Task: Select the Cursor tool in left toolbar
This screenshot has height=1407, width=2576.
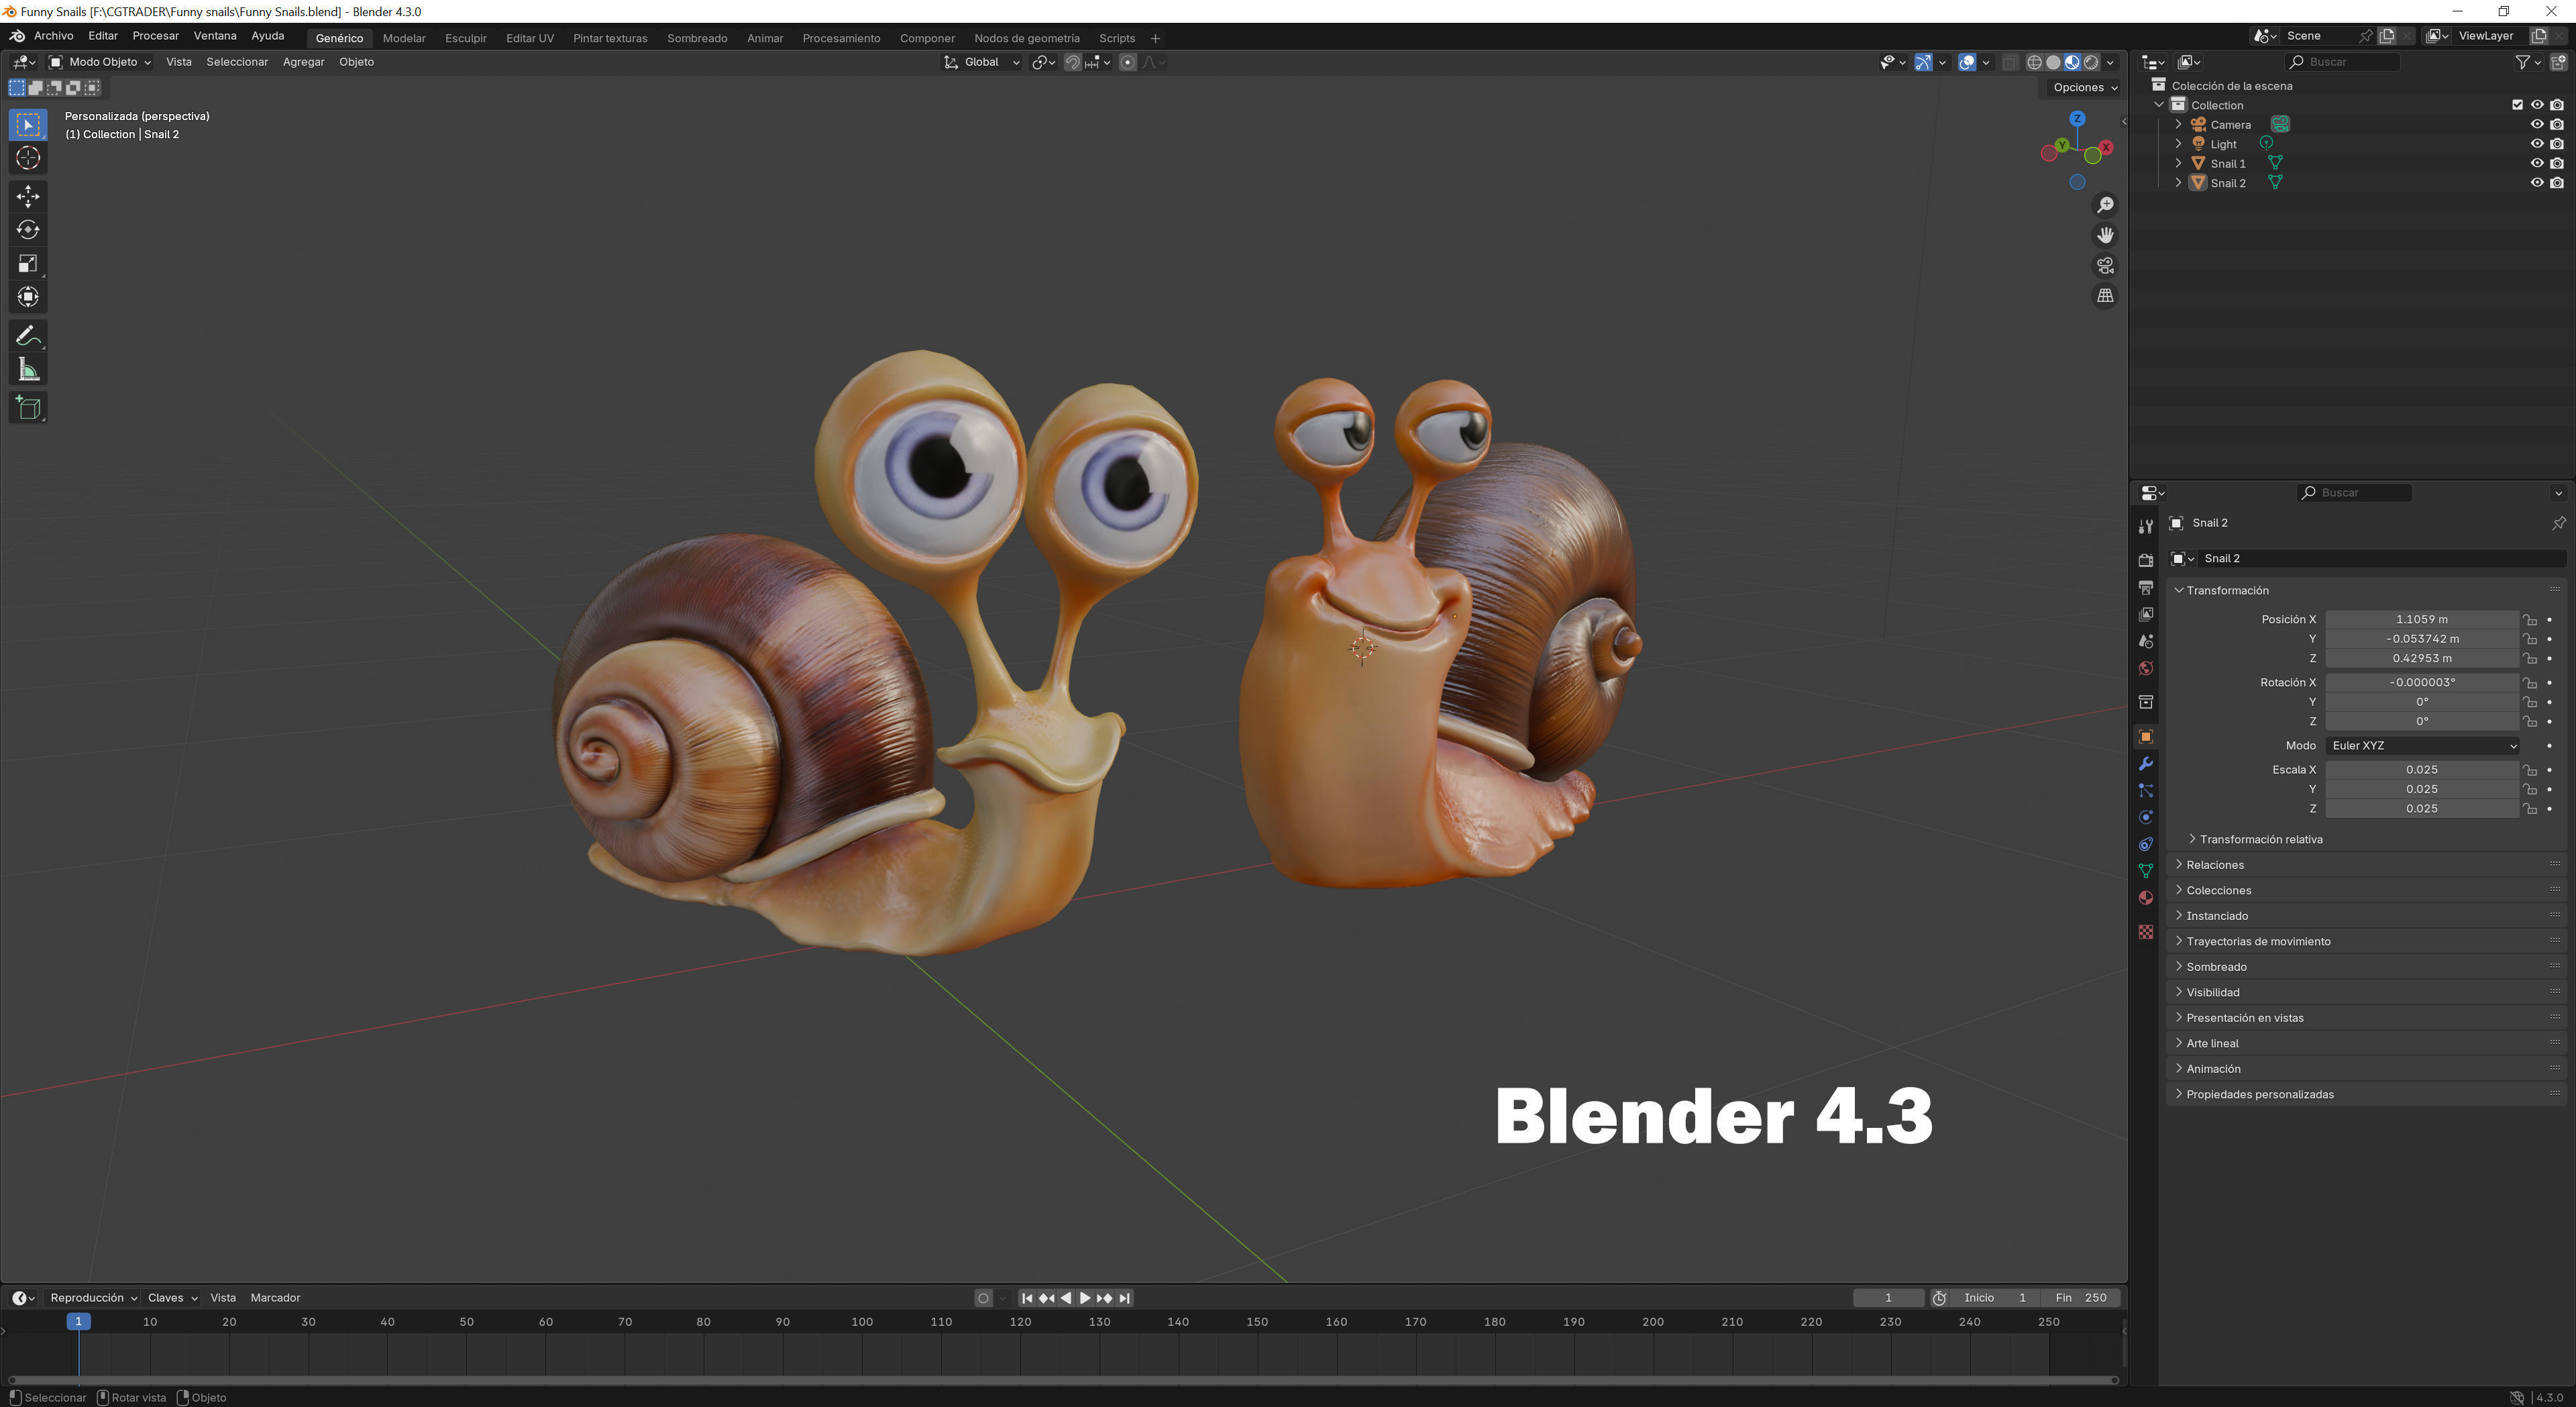Action: click(x=28, y=158)
